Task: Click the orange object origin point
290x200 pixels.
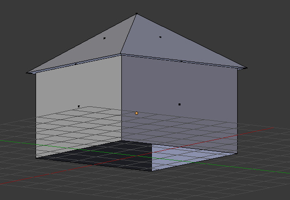Action: (x=137, y=113)
